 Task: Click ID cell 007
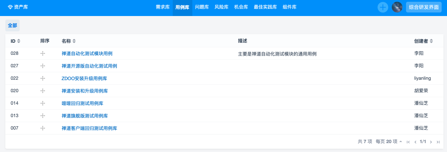(x=15, y=128)
